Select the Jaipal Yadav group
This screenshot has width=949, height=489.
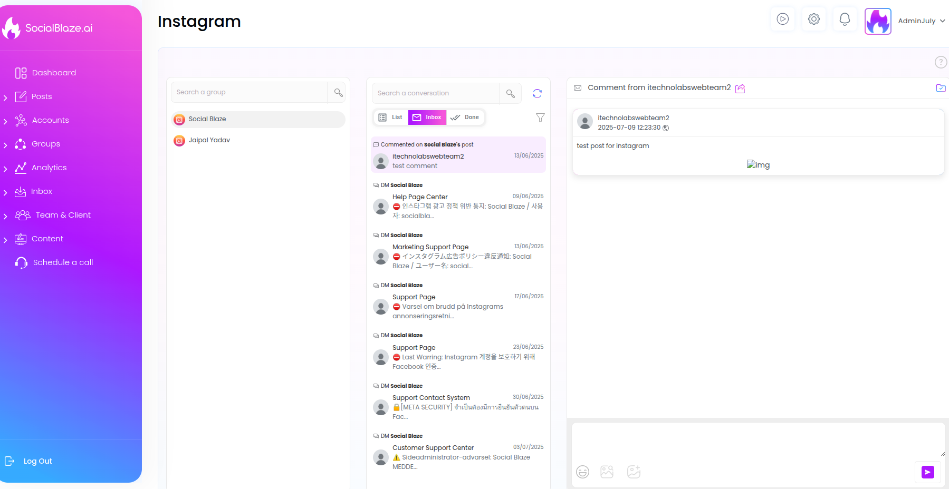click(x=258, y=140)
